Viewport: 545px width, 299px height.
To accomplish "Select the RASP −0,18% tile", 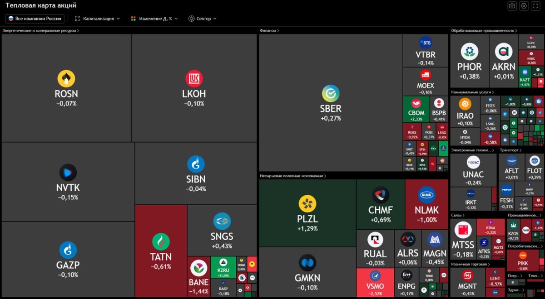I will tap(223, 288).
